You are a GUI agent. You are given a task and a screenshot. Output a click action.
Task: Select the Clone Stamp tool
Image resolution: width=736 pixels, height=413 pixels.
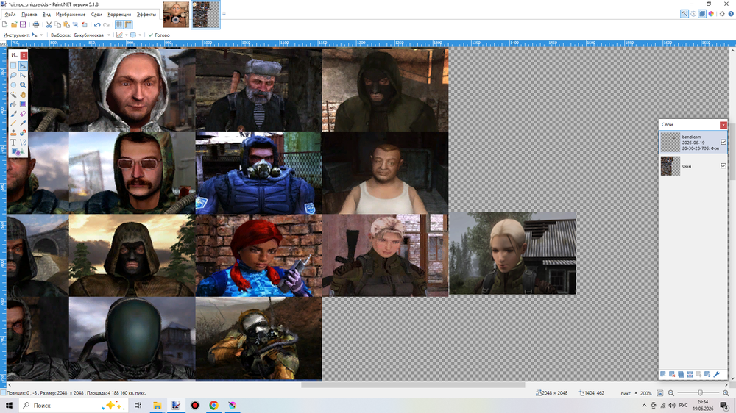(x=13, y=133)
